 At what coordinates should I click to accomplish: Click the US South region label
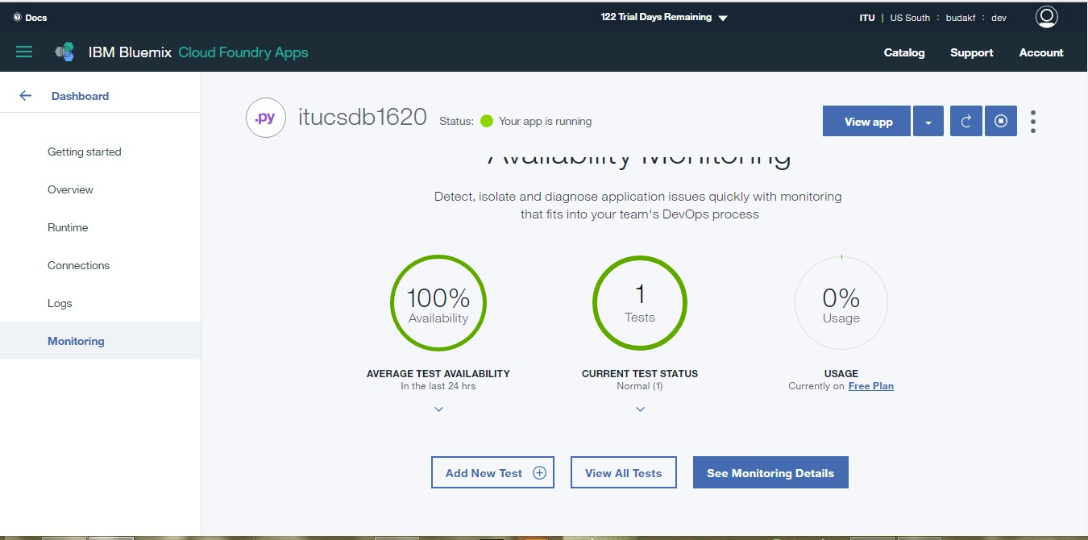pyautogui.click(x=910, y=18)
